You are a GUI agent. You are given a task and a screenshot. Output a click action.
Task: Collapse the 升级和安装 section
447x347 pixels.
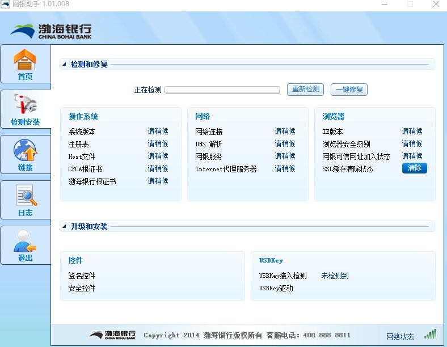click(64, 227)
